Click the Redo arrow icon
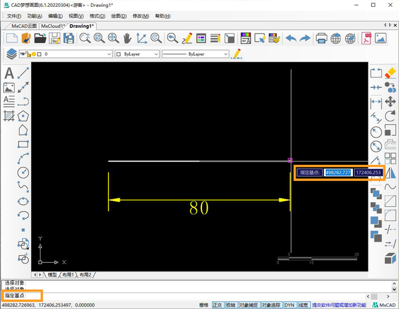Viewport: 399px width, 309px height. (x=305, y=39)
